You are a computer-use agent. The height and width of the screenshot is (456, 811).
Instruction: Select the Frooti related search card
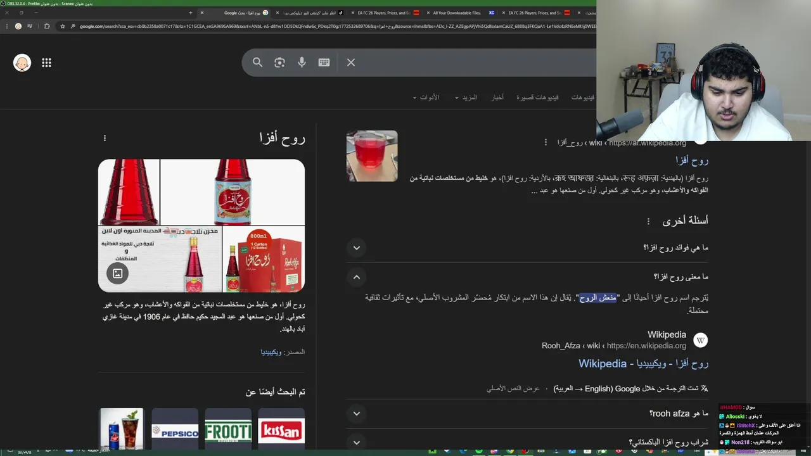click(228, 429)
